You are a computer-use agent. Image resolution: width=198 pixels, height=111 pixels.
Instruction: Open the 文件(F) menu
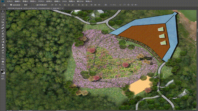click(x=10, y=1)
